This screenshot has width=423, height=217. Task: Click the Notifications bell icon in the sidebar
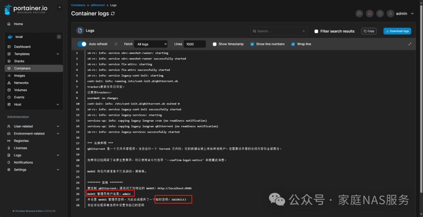click(x=9, y=162)
